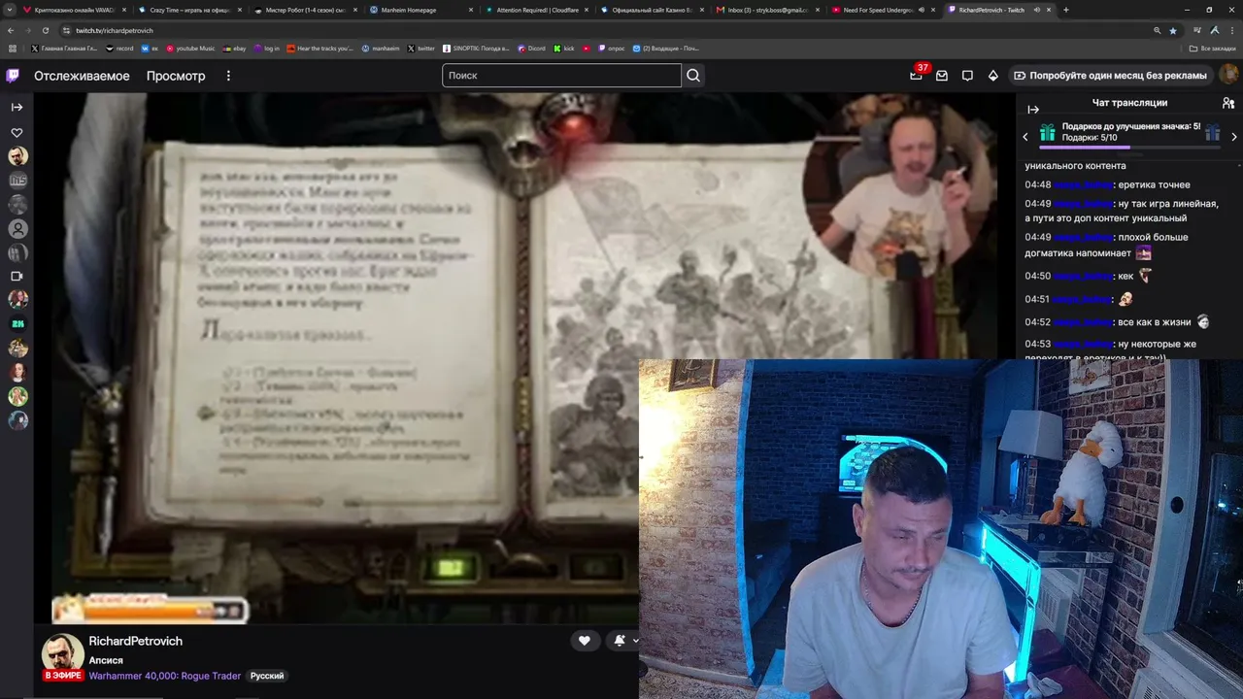Open the twitter bookmark
Image resolution: width=1243 pixels, height=699 pixels.
point(421,48)
